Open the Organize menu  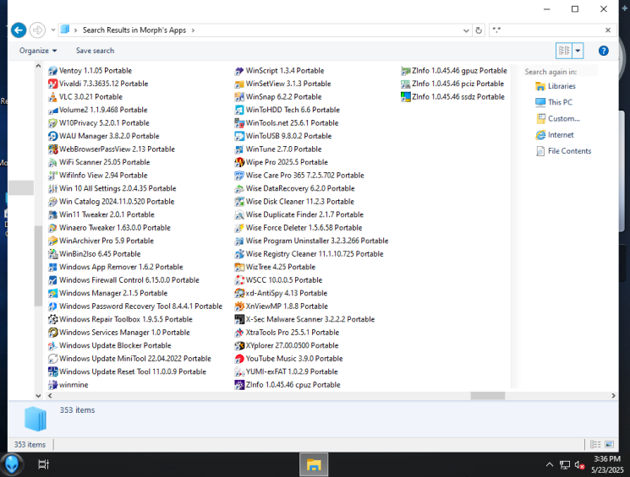(38, 51)
